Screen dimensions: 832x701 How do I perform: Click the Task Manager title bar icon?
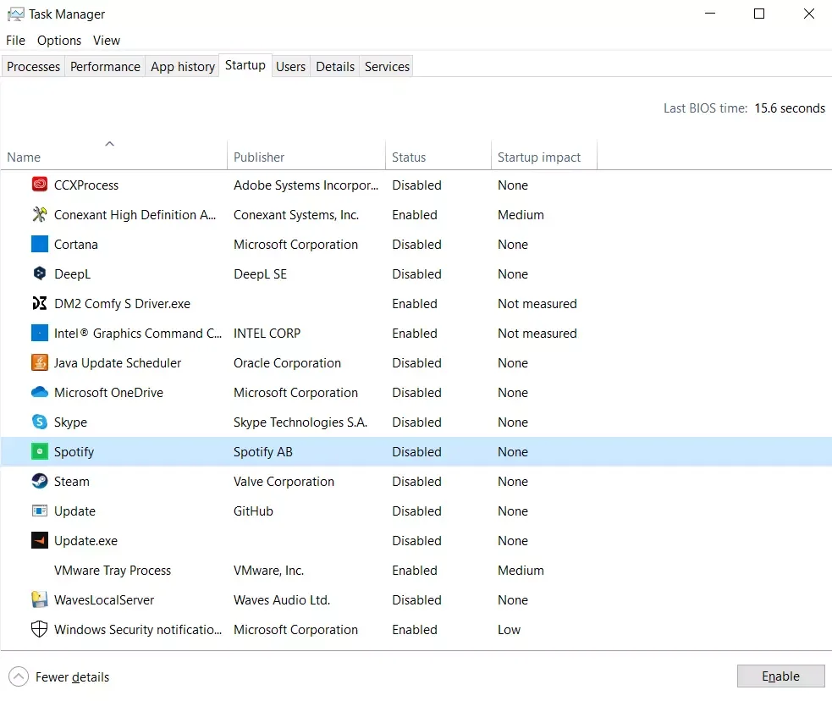16,14
